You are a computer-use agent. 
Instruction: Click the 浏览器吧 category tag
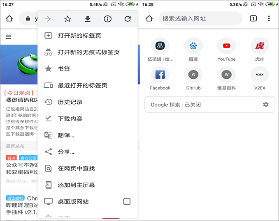(x=15, y=198)
